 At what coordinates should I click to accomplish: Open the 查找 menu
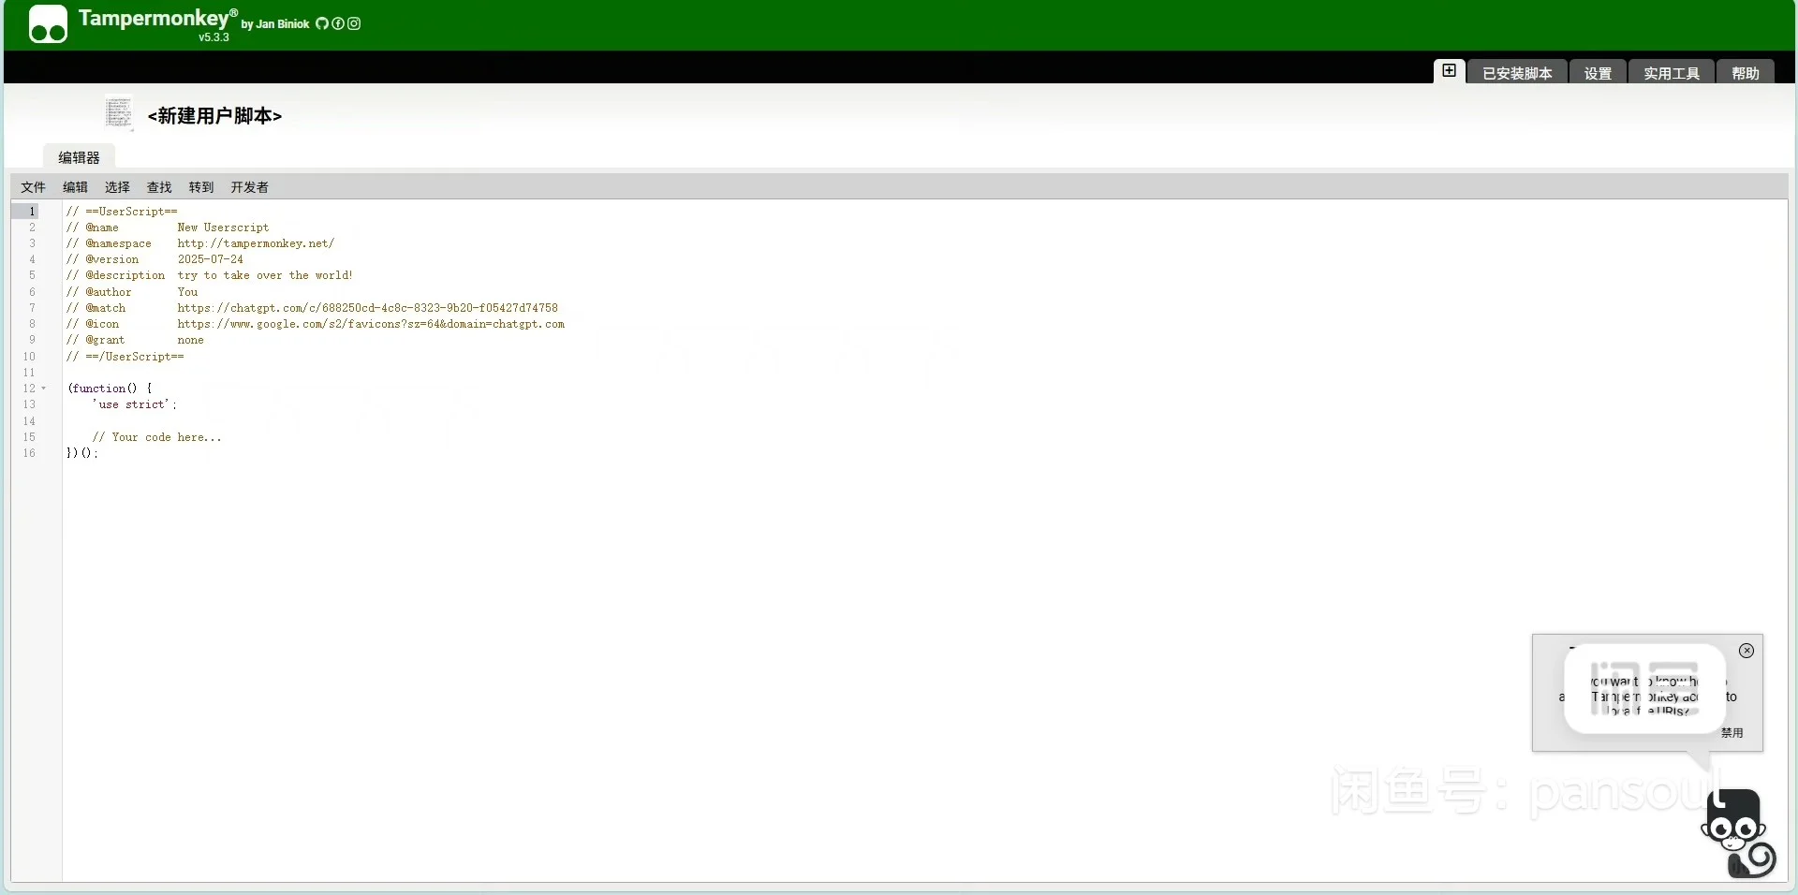(159, 187)
